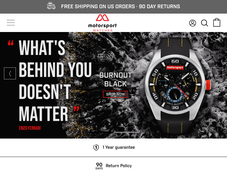
Task: Open the Return Policy text link
Action: click(119, 166)
